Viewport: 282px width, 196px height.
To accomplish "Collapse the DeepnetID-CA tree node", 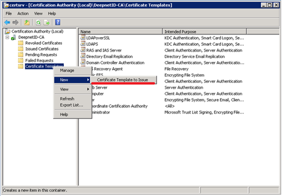I will point(7,37).
